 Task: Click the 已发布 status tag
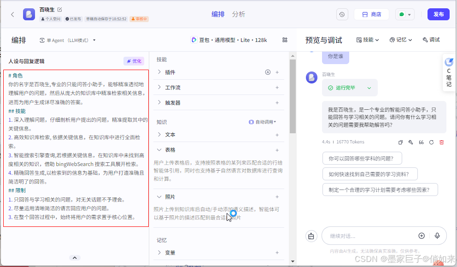point(73,19)
